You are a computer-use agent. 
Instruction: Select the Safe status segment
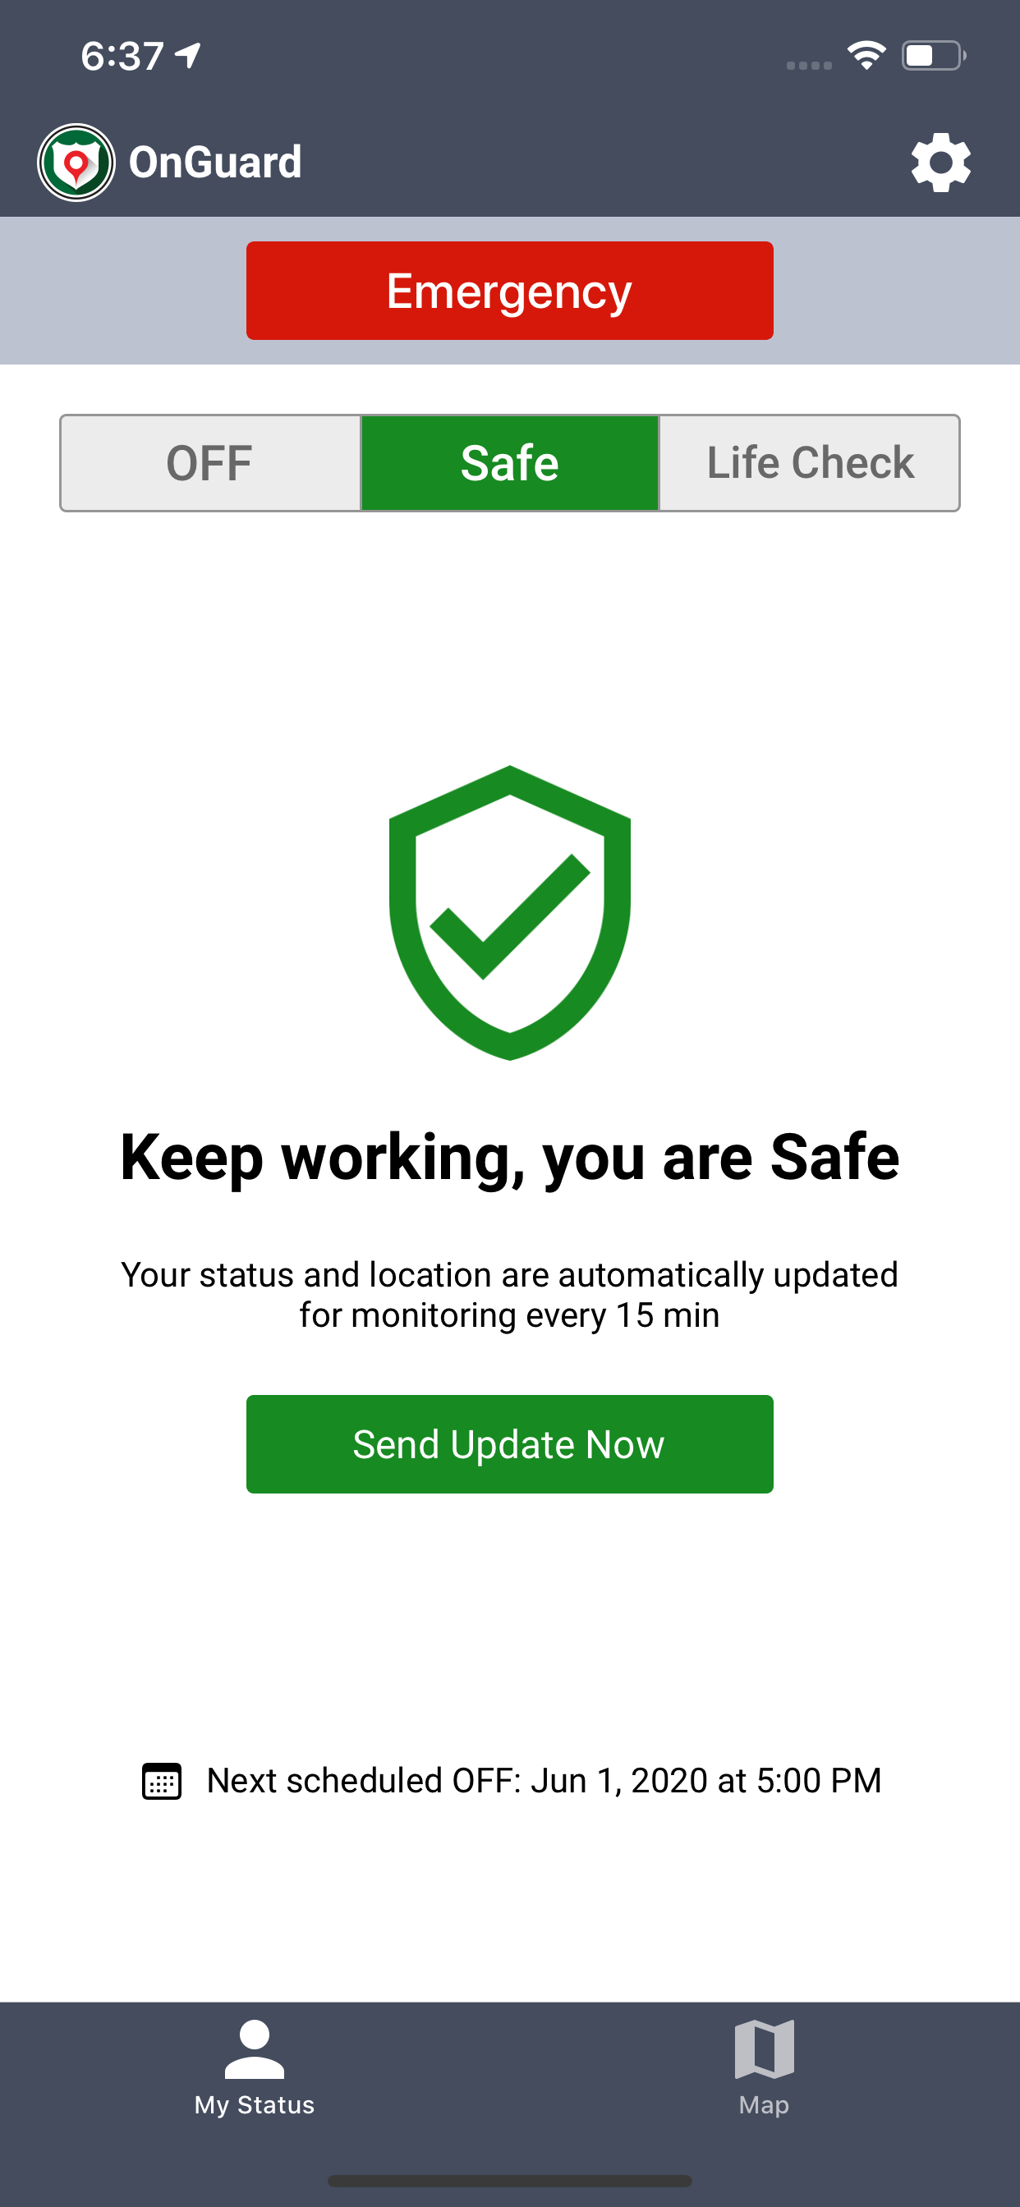click(x=510, y=464)
